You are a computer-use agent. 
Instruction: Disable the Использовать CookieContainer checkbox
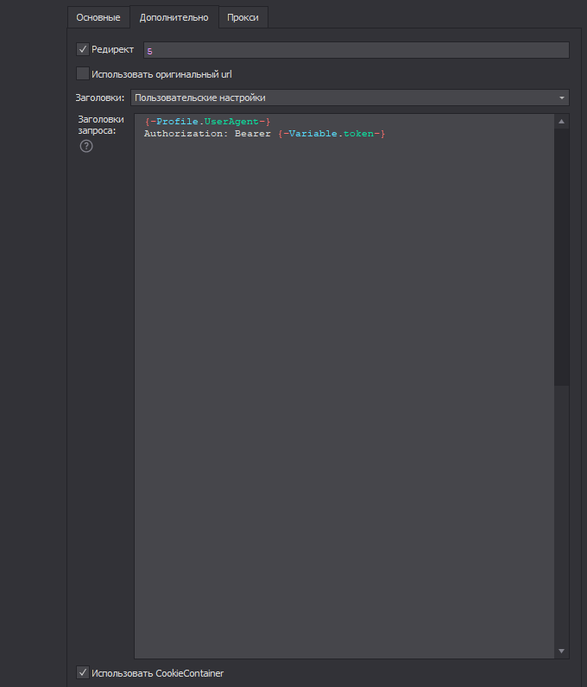click(x=83, y=672)
